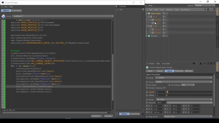Toggle the Fix Clone checkbox
The width and height of the screenshot is (219, 123).
[x=164, y=85]
